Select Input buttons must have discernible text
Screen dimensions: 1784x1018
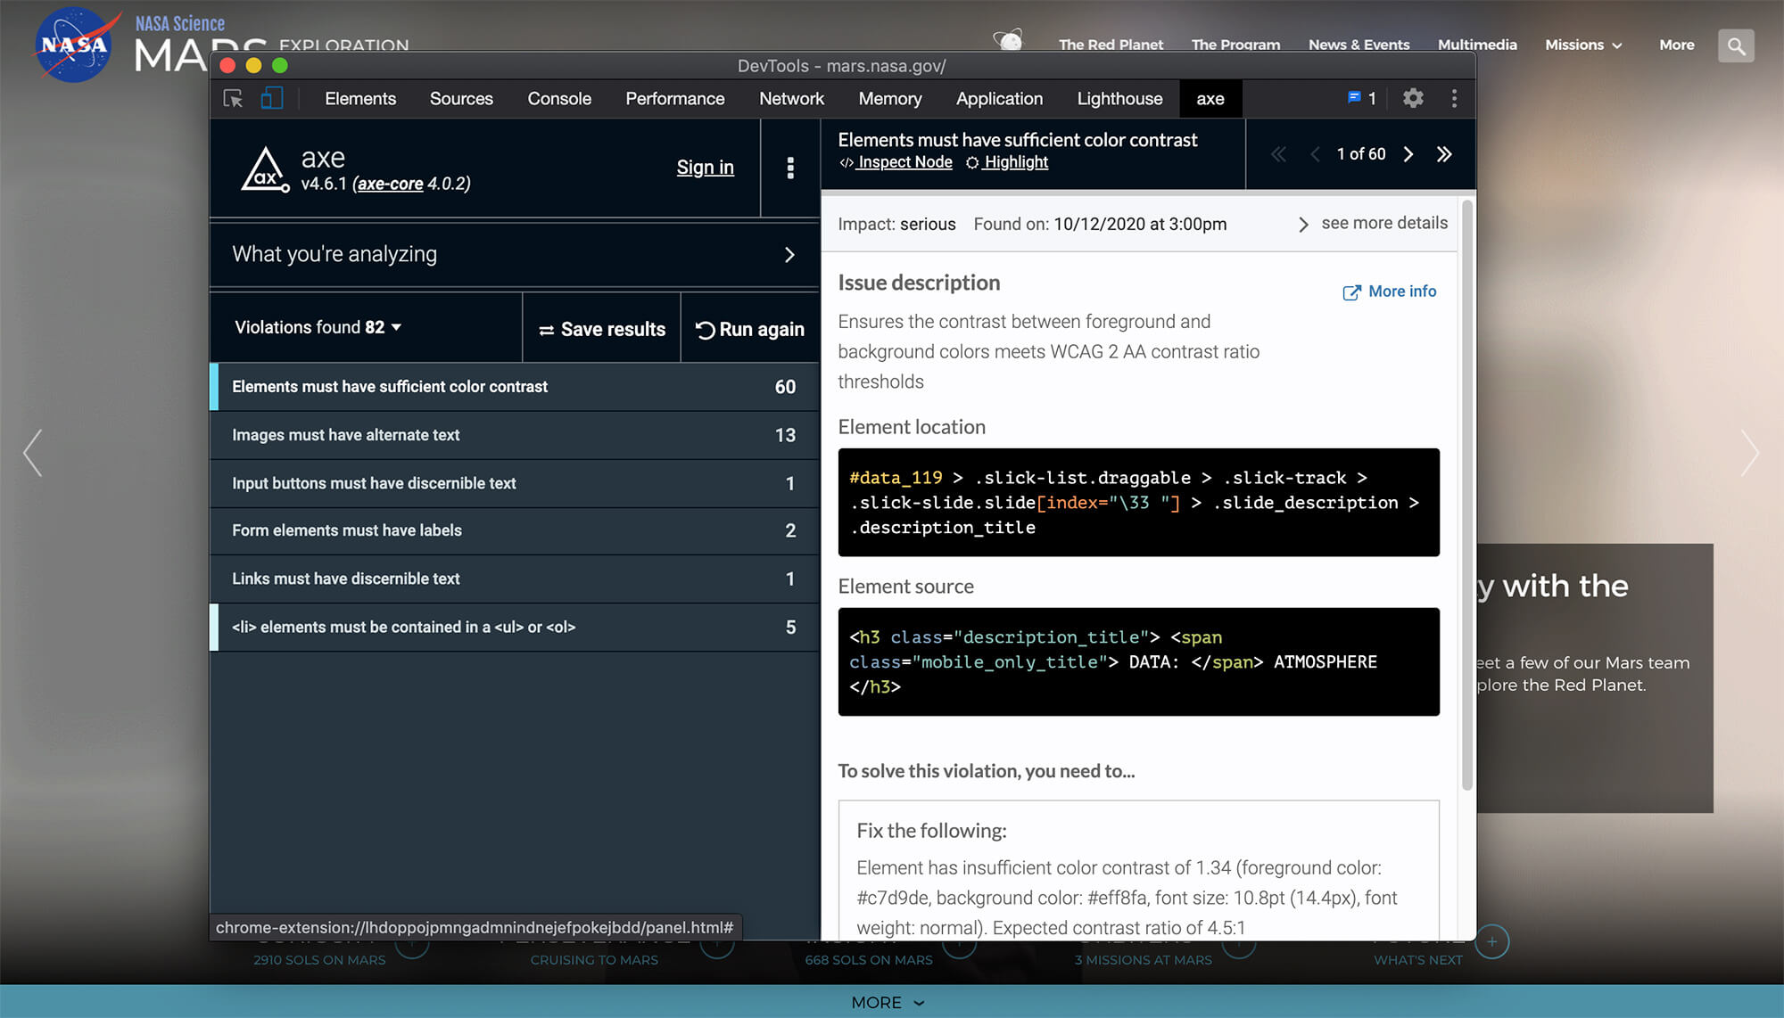click(x=514, y=483)
